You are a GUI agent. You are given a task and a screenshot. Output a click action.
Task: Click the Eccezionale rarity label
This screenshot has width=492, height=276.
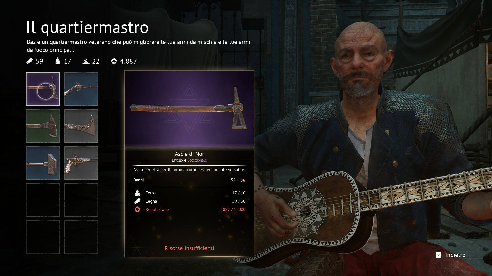[x=197, y=160]
